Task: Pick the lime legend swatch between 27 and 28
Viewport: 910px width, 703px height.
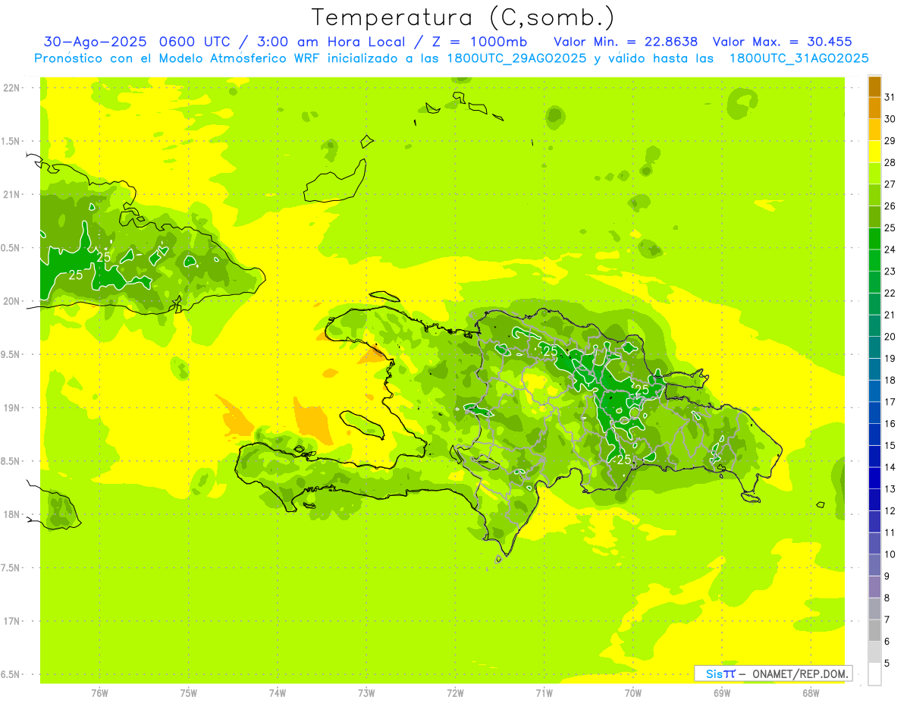Action: coord(874,174)
